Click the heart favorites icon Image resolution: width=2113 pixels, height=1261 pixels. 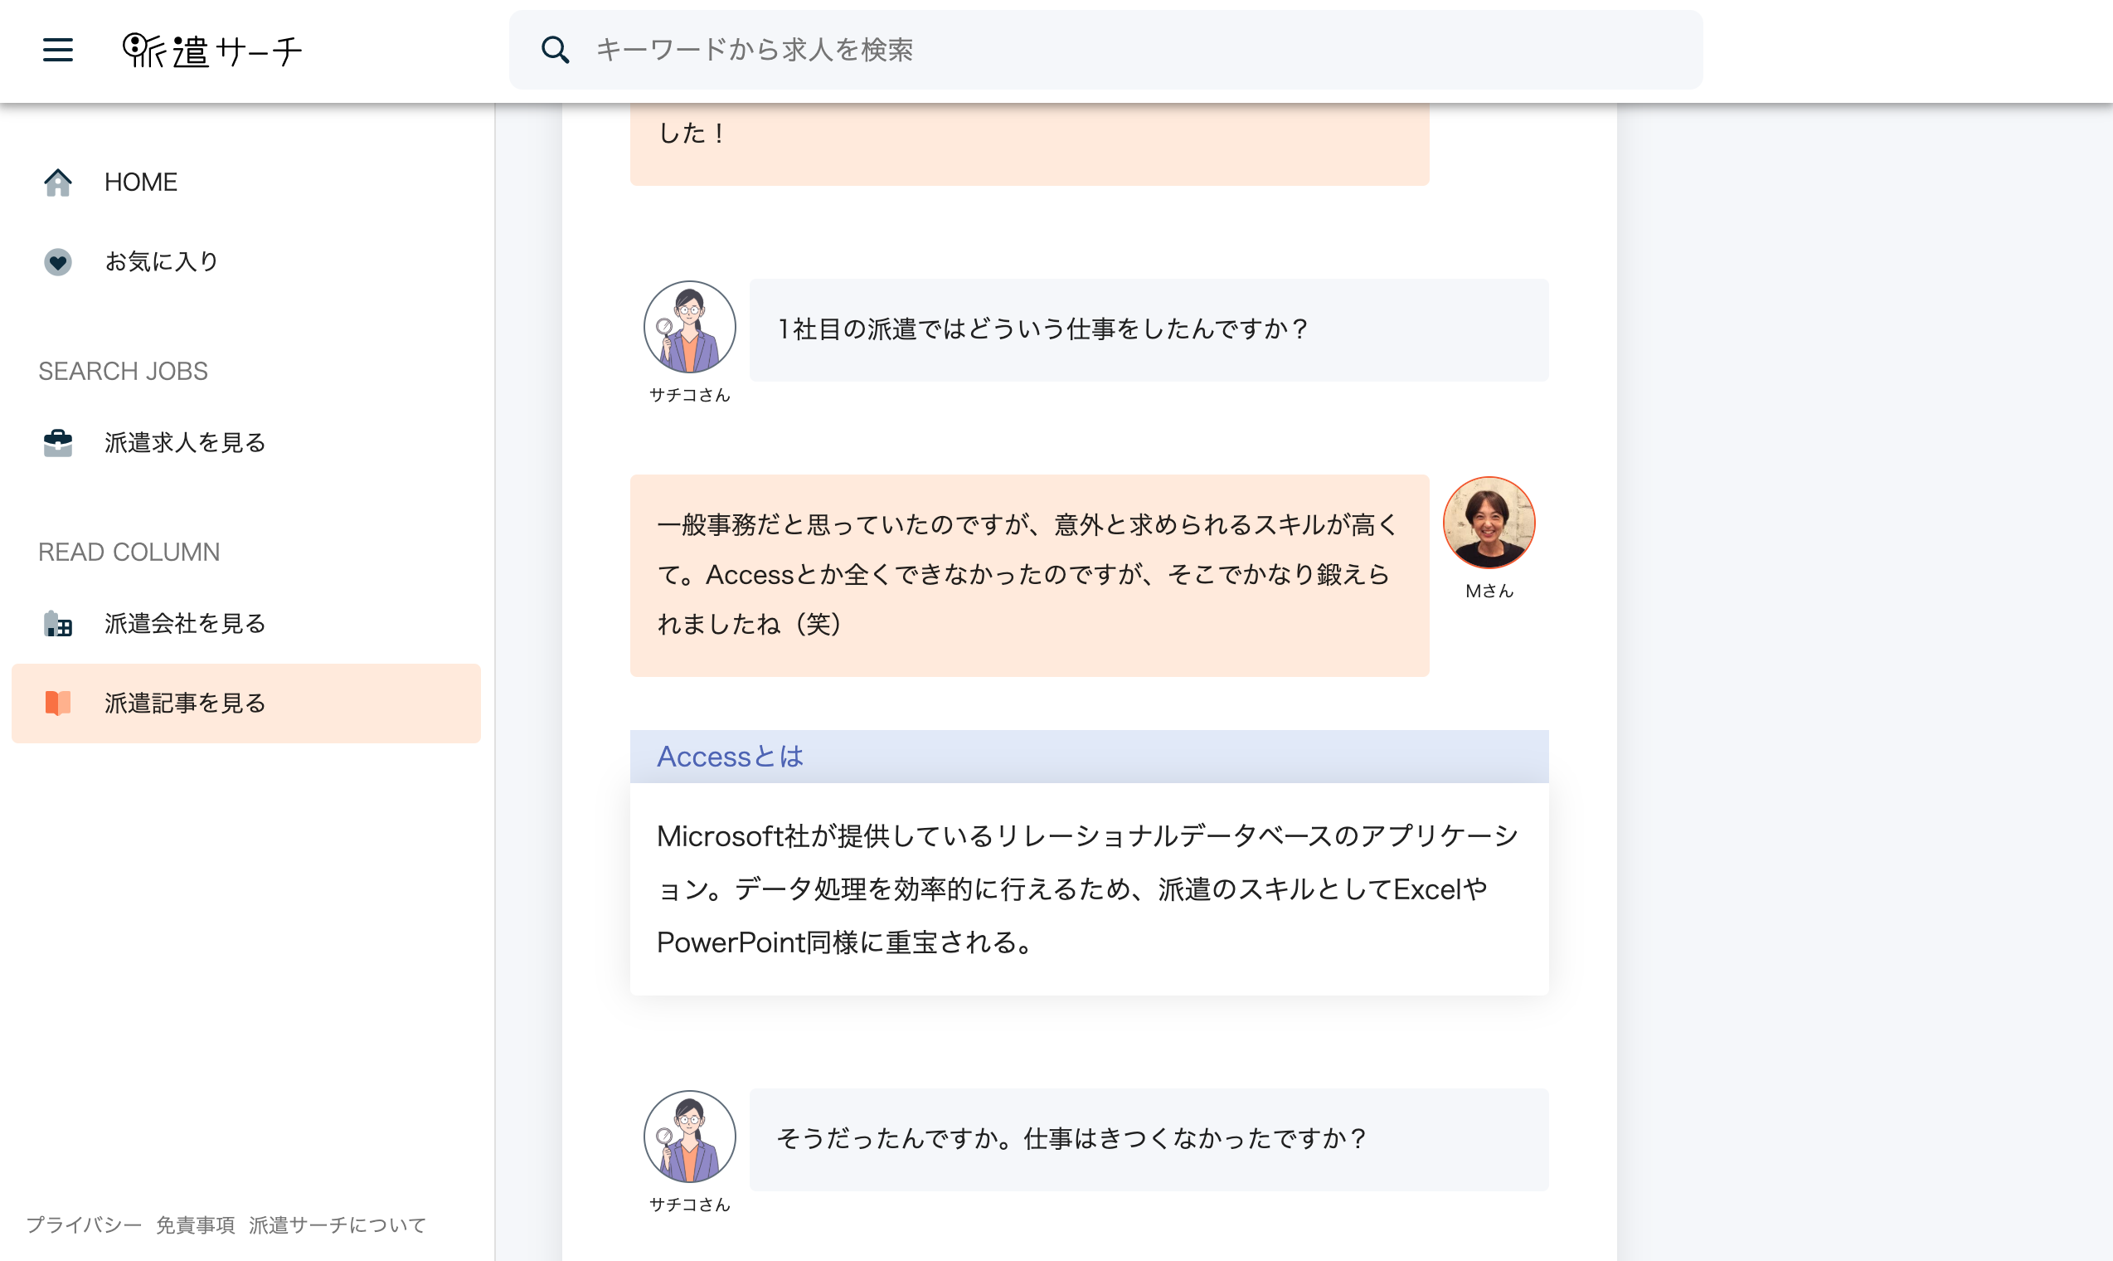point(58,261)
